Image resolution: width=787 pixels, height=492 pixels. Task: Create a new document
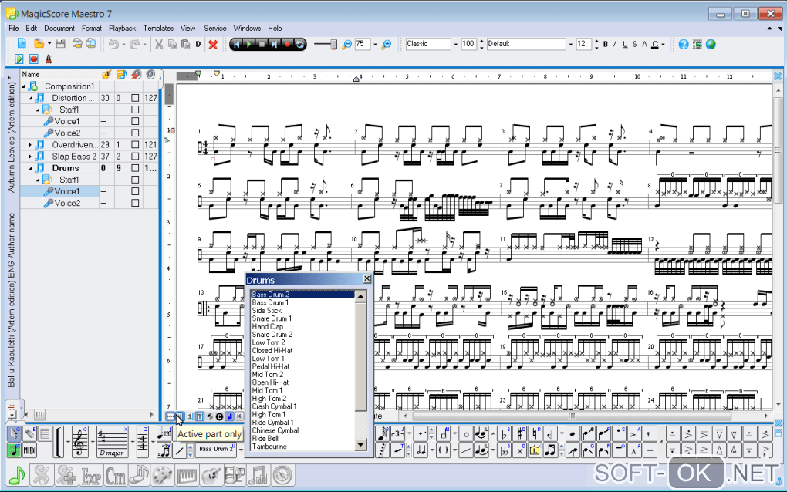(22, 44)
